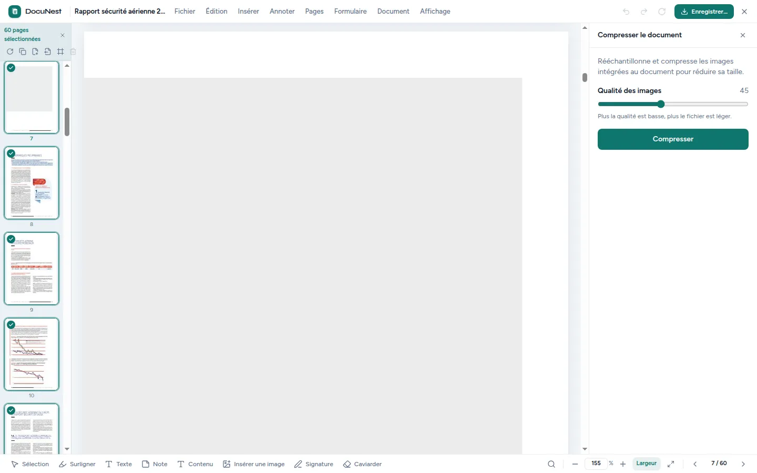Click the zoom percentage field
Screen dimensions: 757x473
coord(596,464)
